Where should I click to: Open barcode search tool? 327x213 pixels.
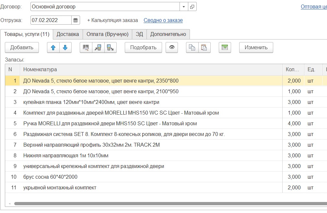(x=86, y=48)
